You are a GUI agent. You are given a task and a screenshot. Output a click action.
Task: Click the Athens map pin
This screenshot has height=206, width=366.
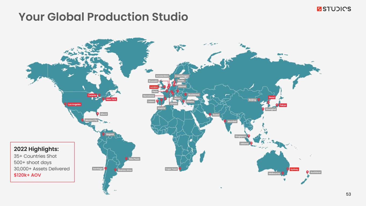184,101
